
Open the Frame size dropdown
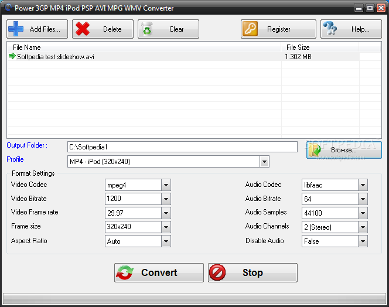click(166, 227)
